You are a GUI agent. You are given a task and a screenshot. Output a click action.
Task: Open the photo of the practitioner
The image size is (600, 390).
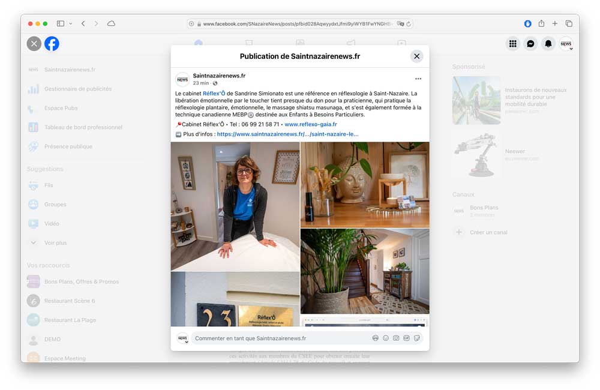click(x=235, y=206)
